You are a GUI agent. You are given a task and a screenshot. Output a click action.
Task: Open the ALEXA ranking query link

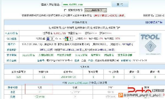click(x=29, y=55)
